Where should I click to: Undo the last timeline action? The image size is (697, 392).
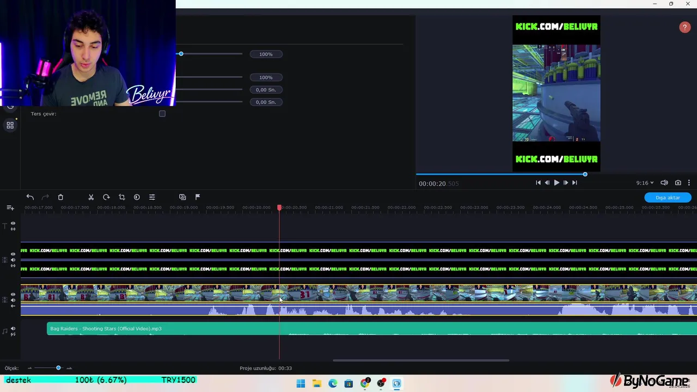point(30,197)
